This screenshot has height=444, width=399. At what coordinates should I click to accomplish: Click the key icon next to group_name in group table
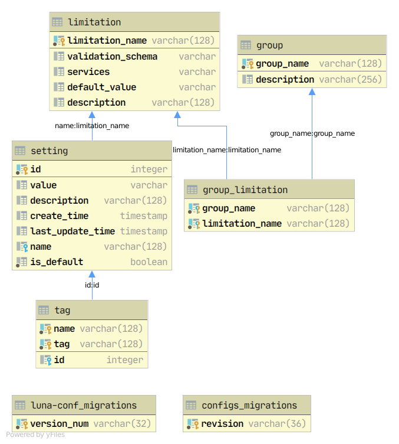coord(247,64)
